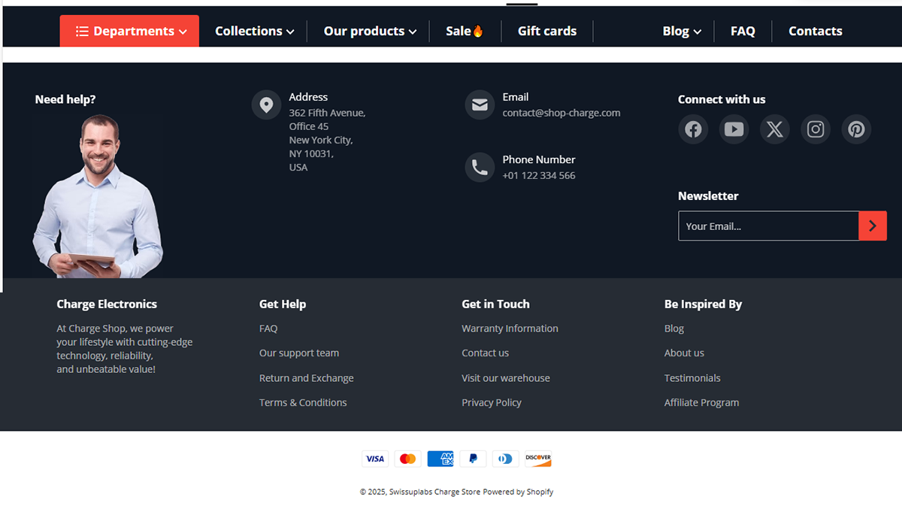This screenshot has width=902, height=506.
Task: Open the Facebook social icon
Action: (x=693, y=129)
